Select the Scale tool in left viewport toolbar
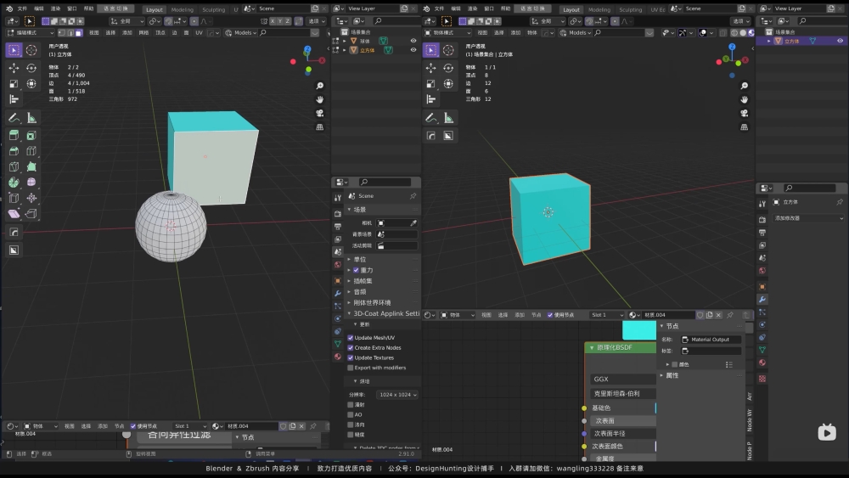This screenshot has width=849, height=478. (x=14, y=83)
